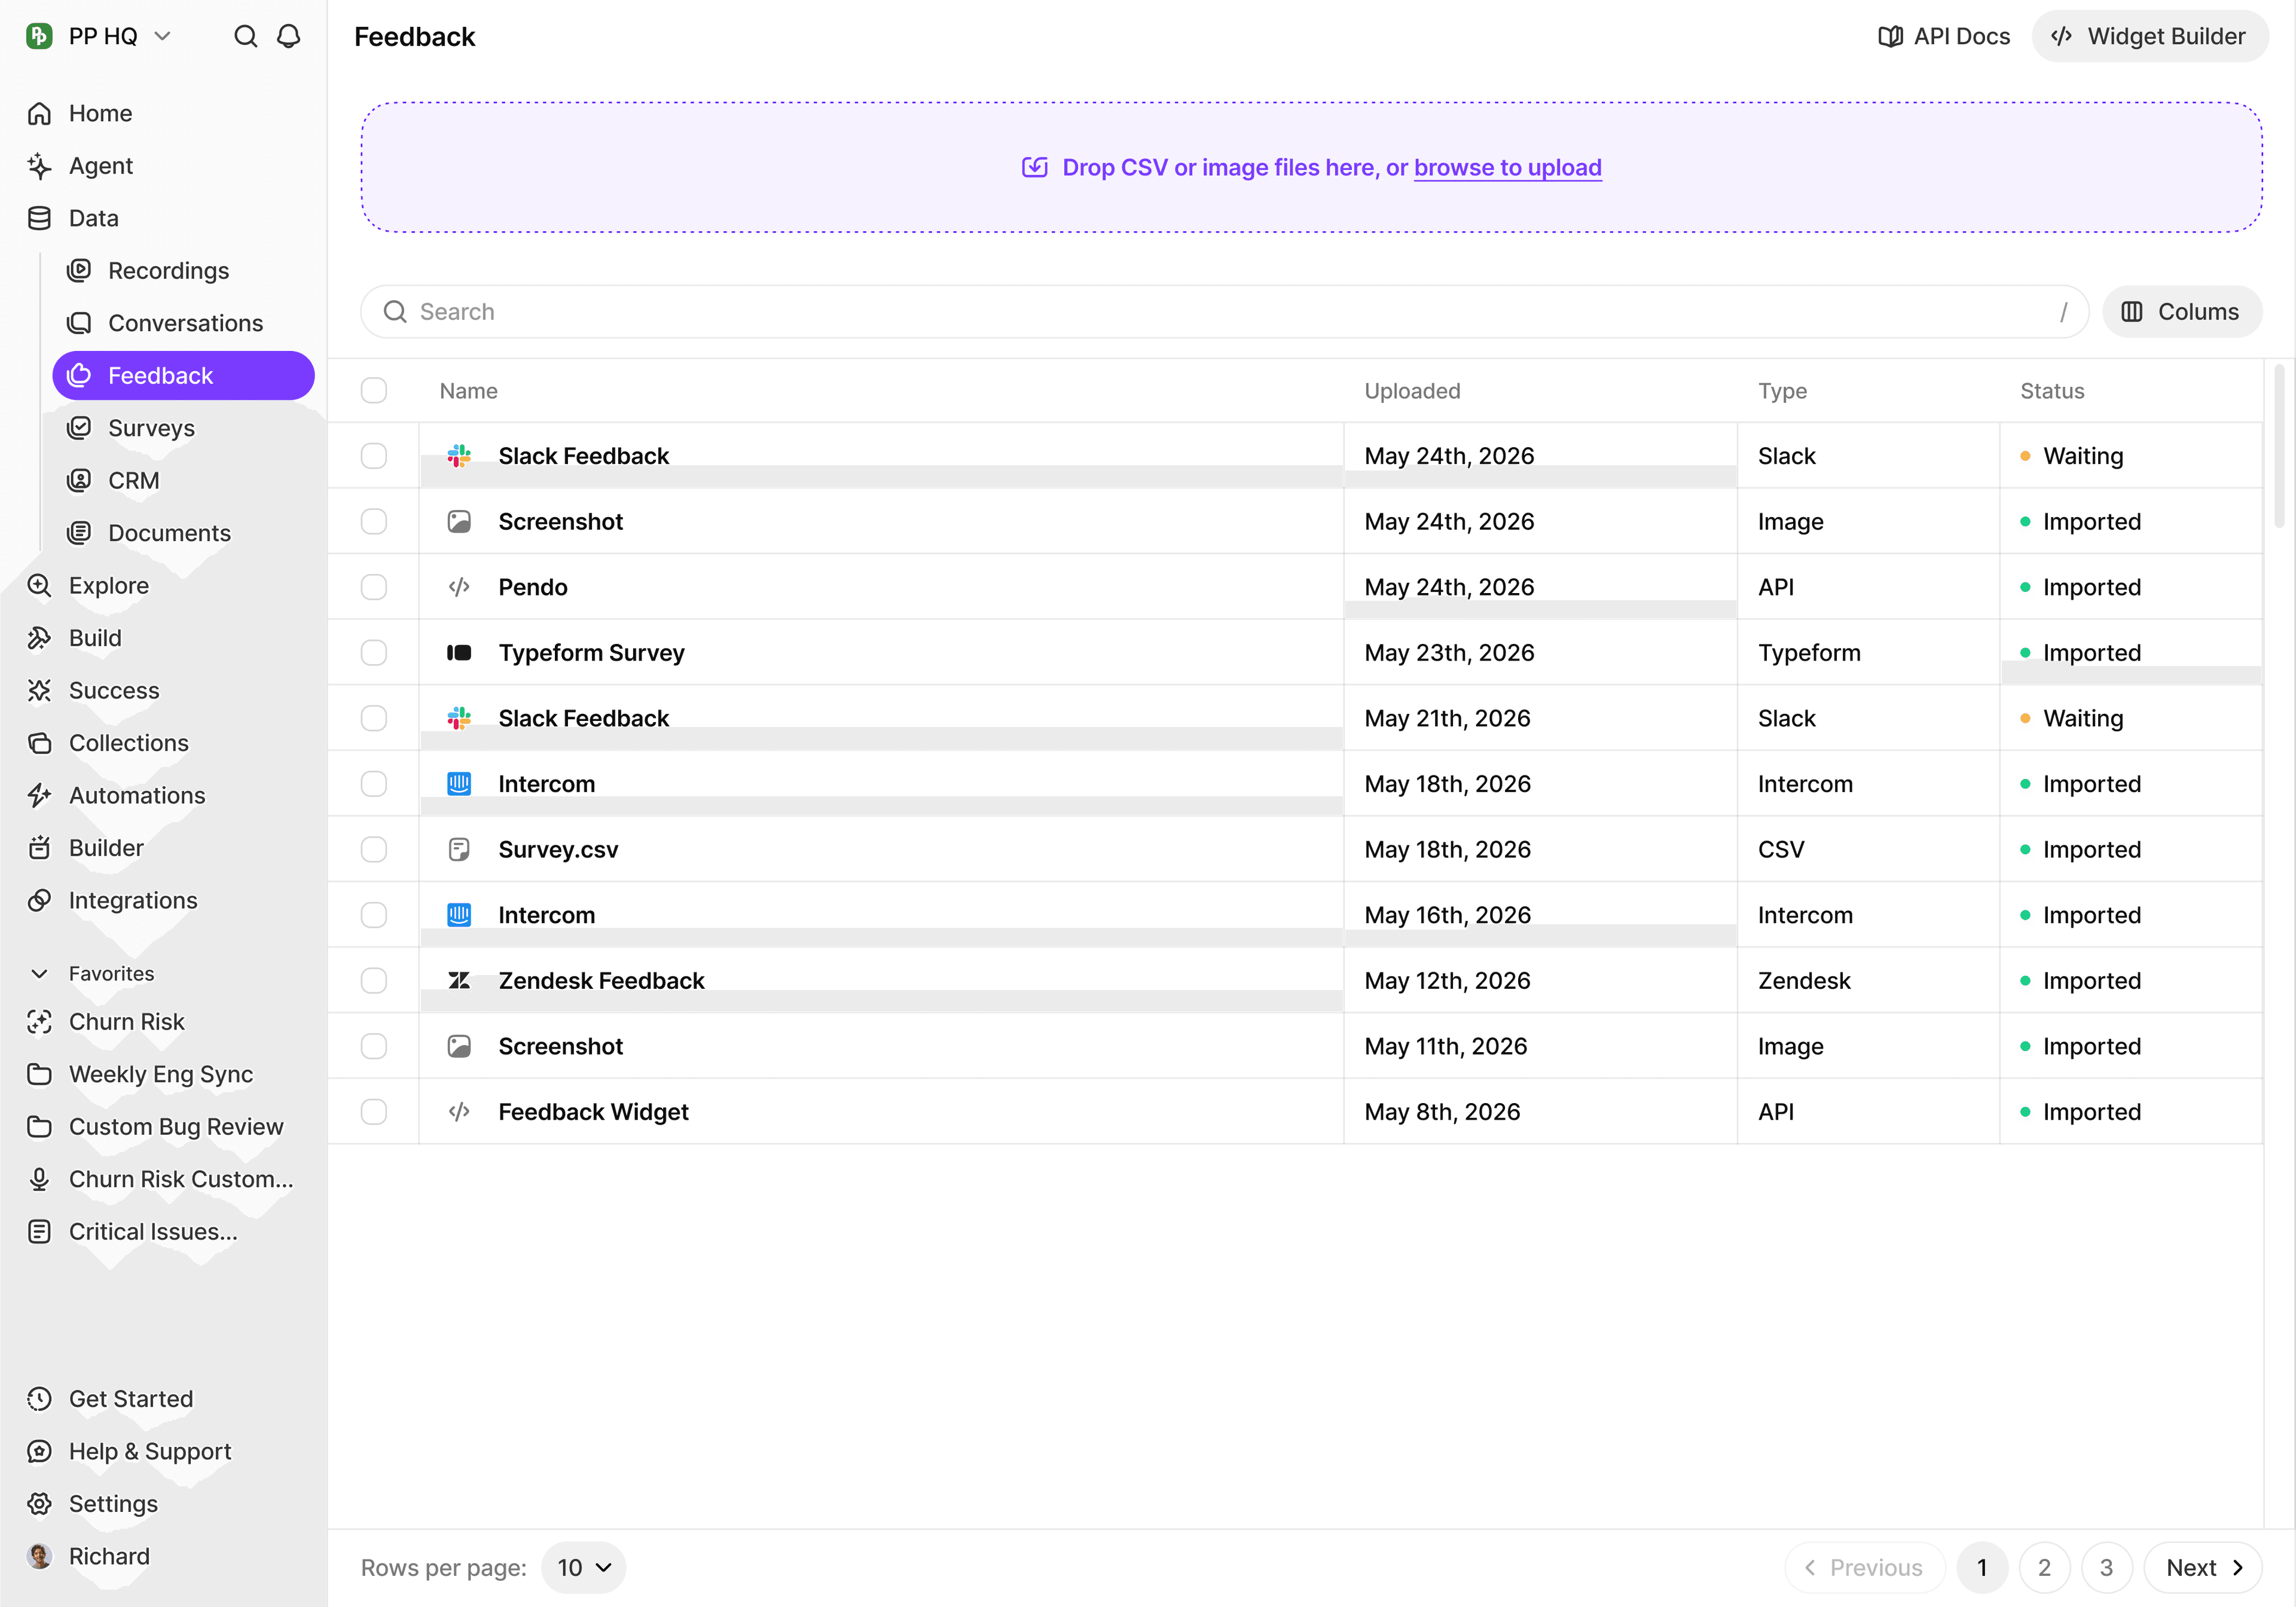Check the Typeform Survey row checkbox
Screen dimensions: 2296x1607
click(x=374, y=653)
